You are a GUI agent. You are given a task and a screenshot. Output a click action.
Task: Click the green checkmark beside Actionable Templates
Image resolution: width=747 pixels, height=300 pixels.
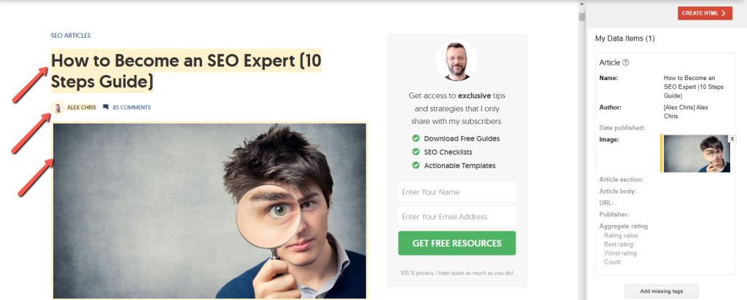[416, 165]
